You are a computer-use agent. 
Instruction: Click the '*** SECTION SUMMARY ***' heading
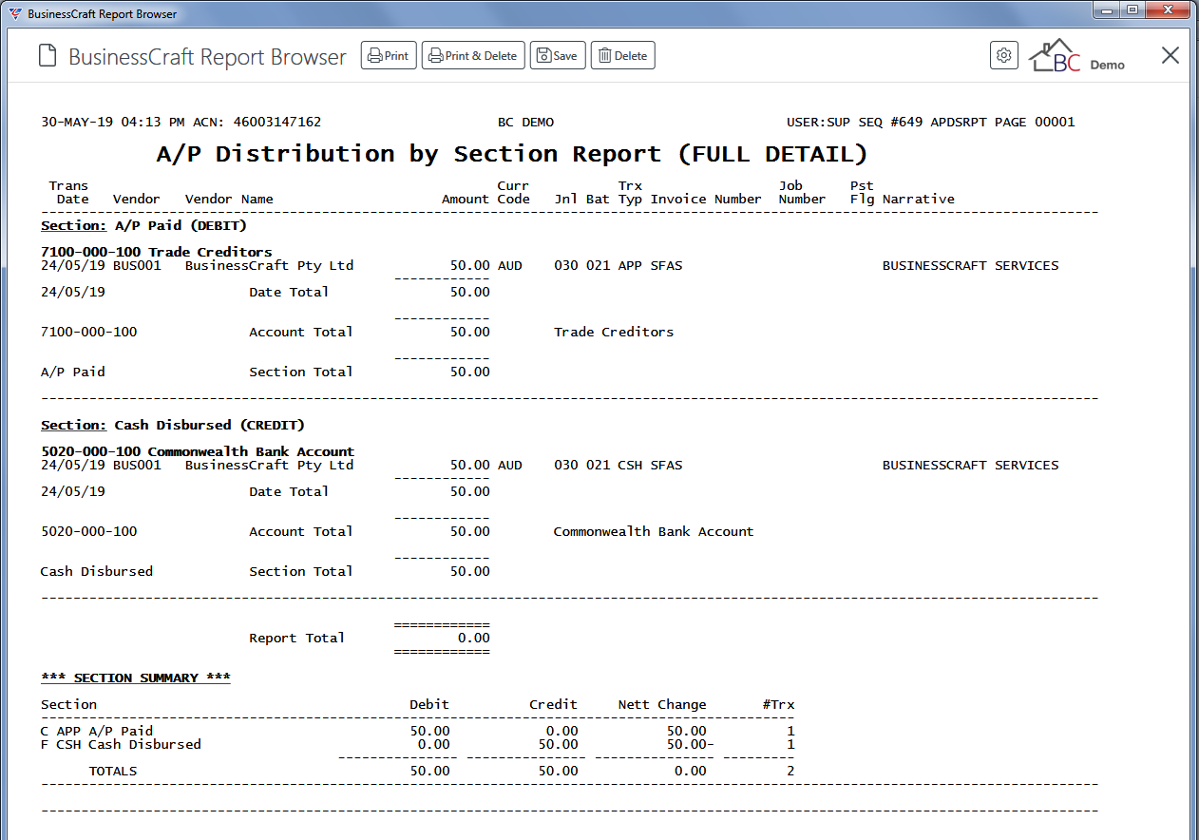click(136, 678)
